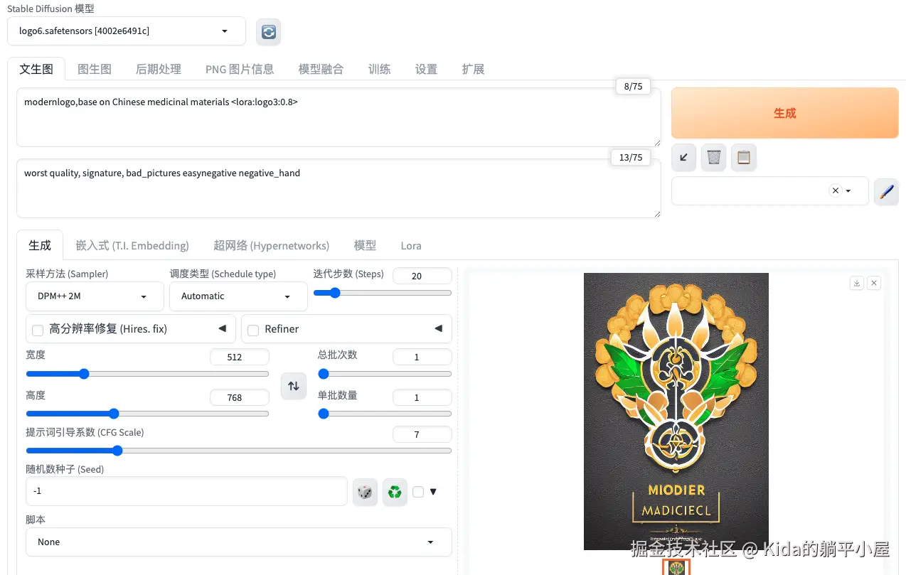This screenshot has width=906, height=575.
Task: Open the script dropdown showing None
Action: 239,542
